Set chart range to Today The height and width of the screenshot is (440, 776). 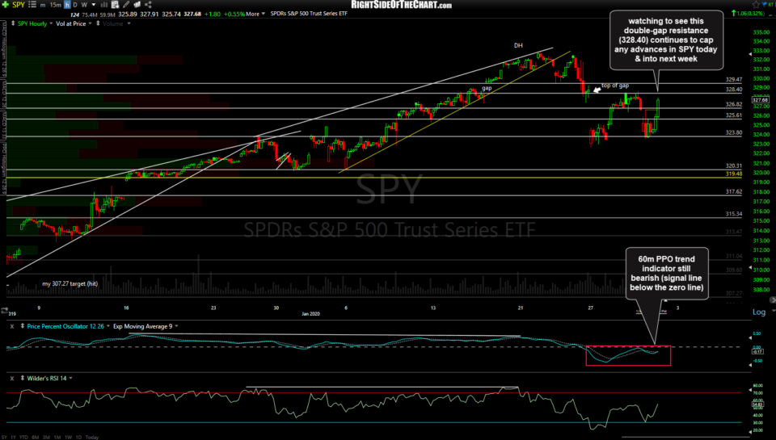pos(92,437)
